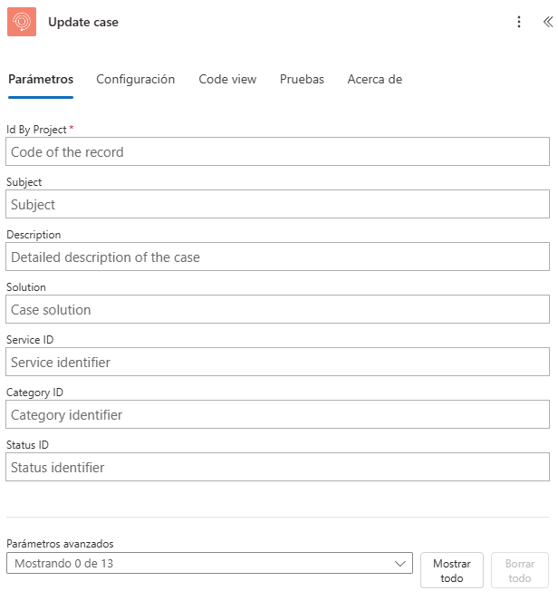Open the Configuración tab

click(x=135, y=79)
